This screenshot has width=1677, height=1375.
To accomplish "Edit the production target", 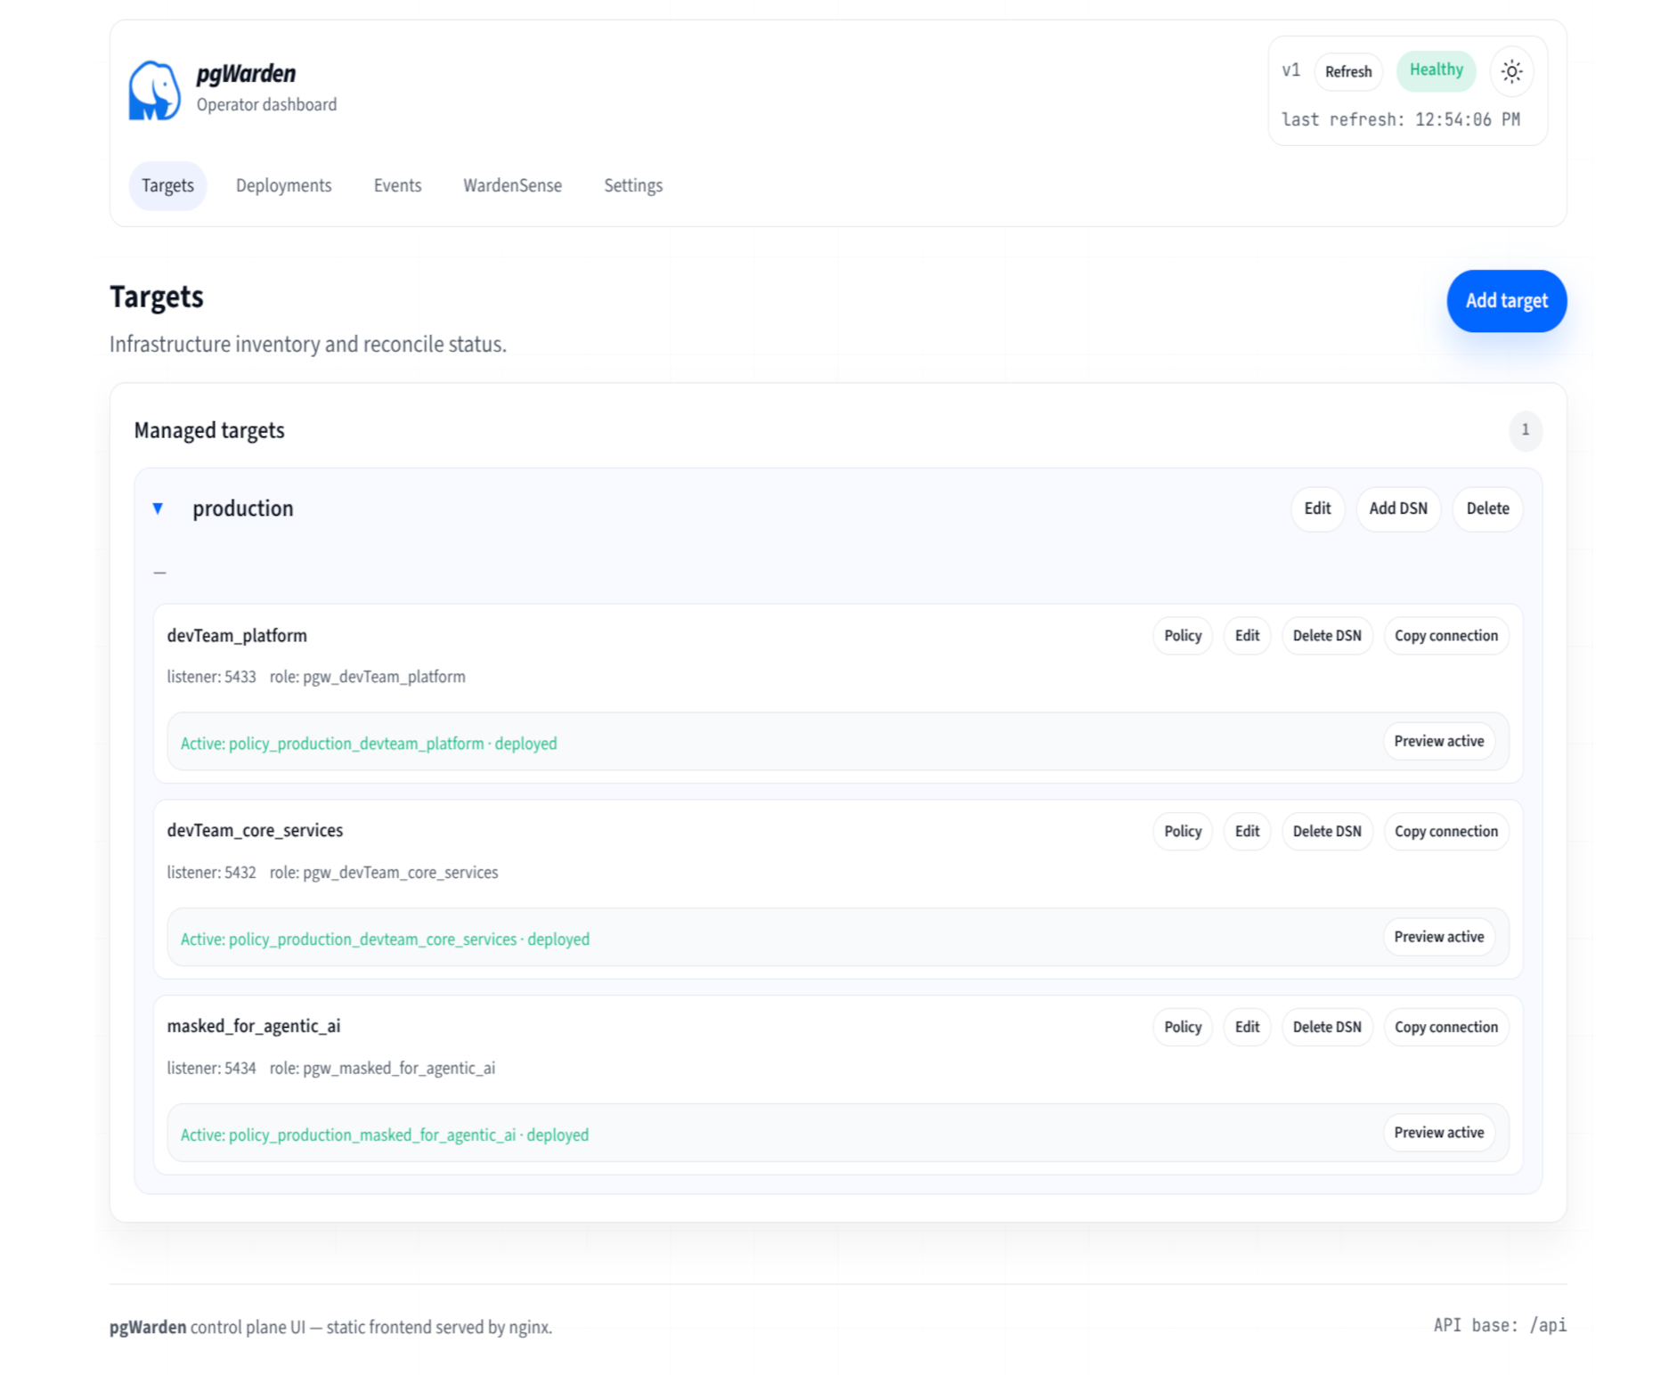I will pyautogui.click(x=1317, y=509).
